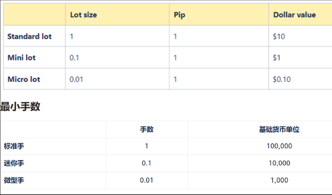332x195 pixels.
Task: Click the 0.01 lot size cell in Micro lot row
Action: tap(76, 79)
